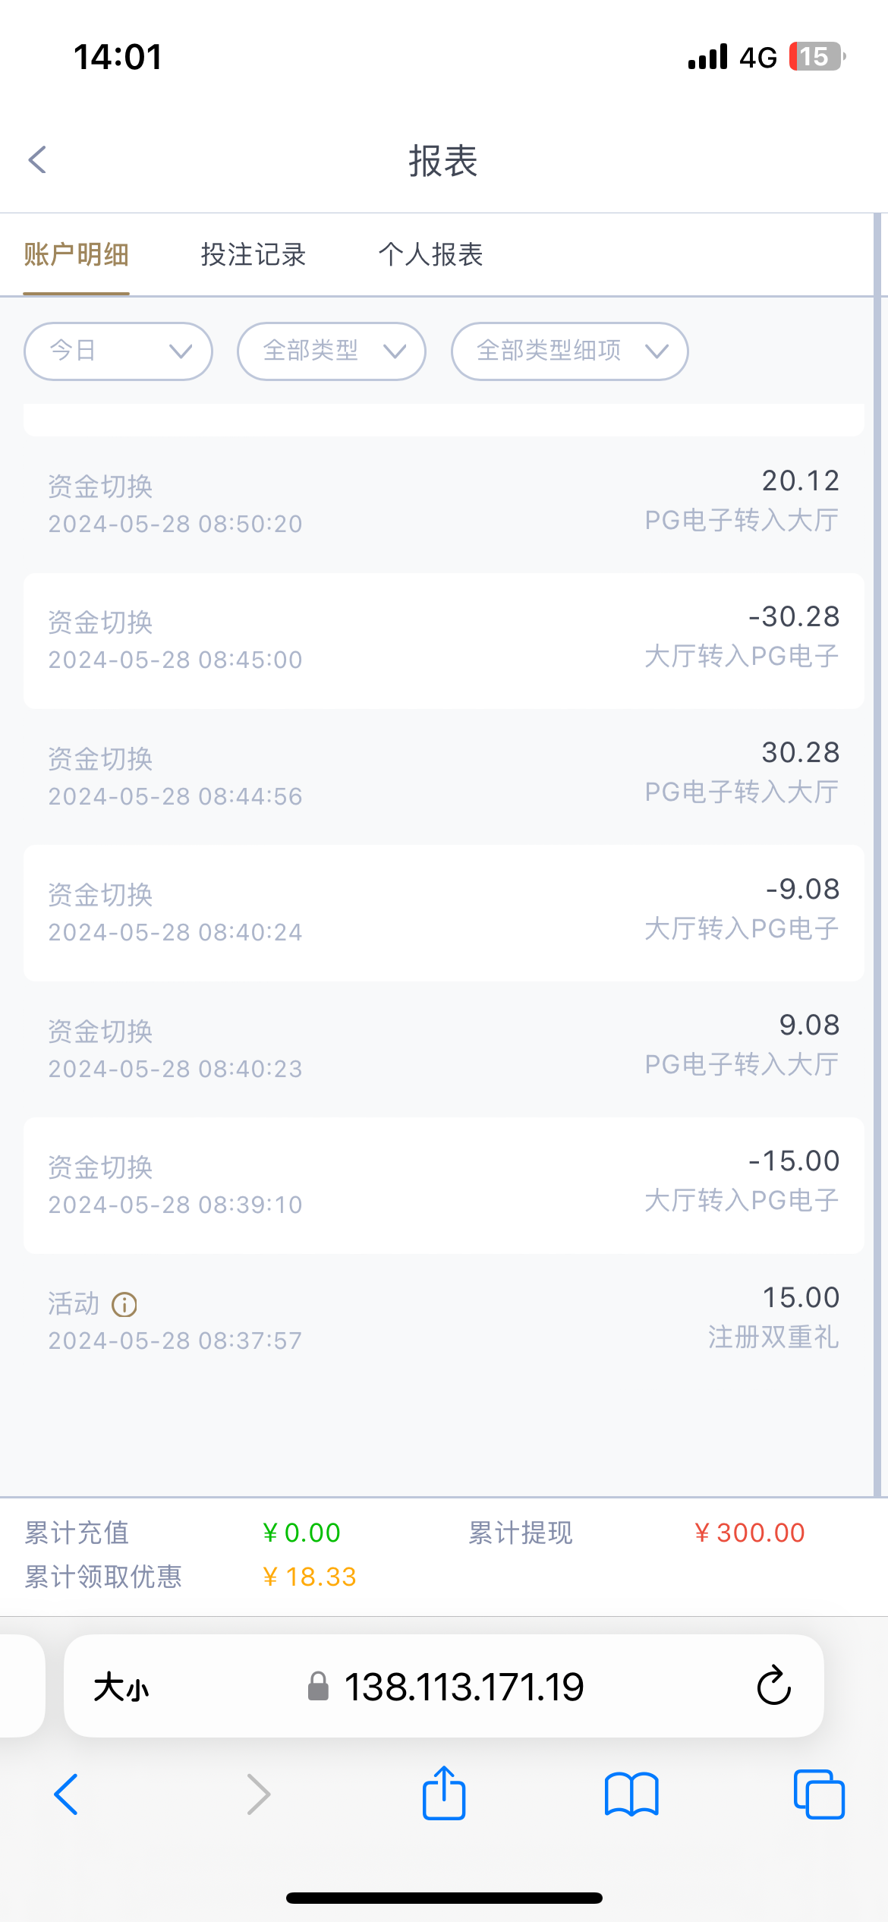Open the 大小 text size menu
This screenshot has height=1922, width=888.
coord(121,1687)
